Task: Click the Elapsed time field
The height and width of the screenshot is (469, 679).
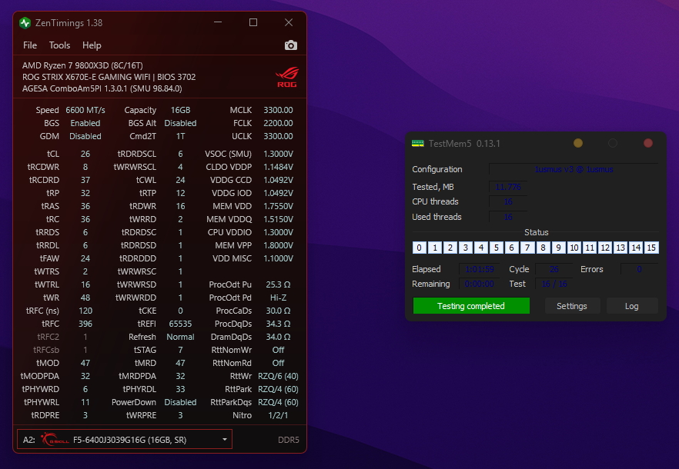Action: point(479,269)
